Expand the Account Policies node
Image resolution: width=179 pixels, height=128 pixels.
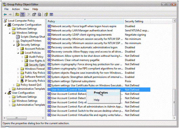[x=18, y=49]
